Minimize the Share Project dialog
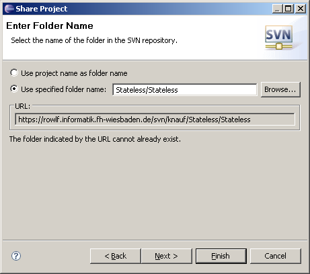Image resolution: width=310 pixels, height=274 pixels. point(277,9)
